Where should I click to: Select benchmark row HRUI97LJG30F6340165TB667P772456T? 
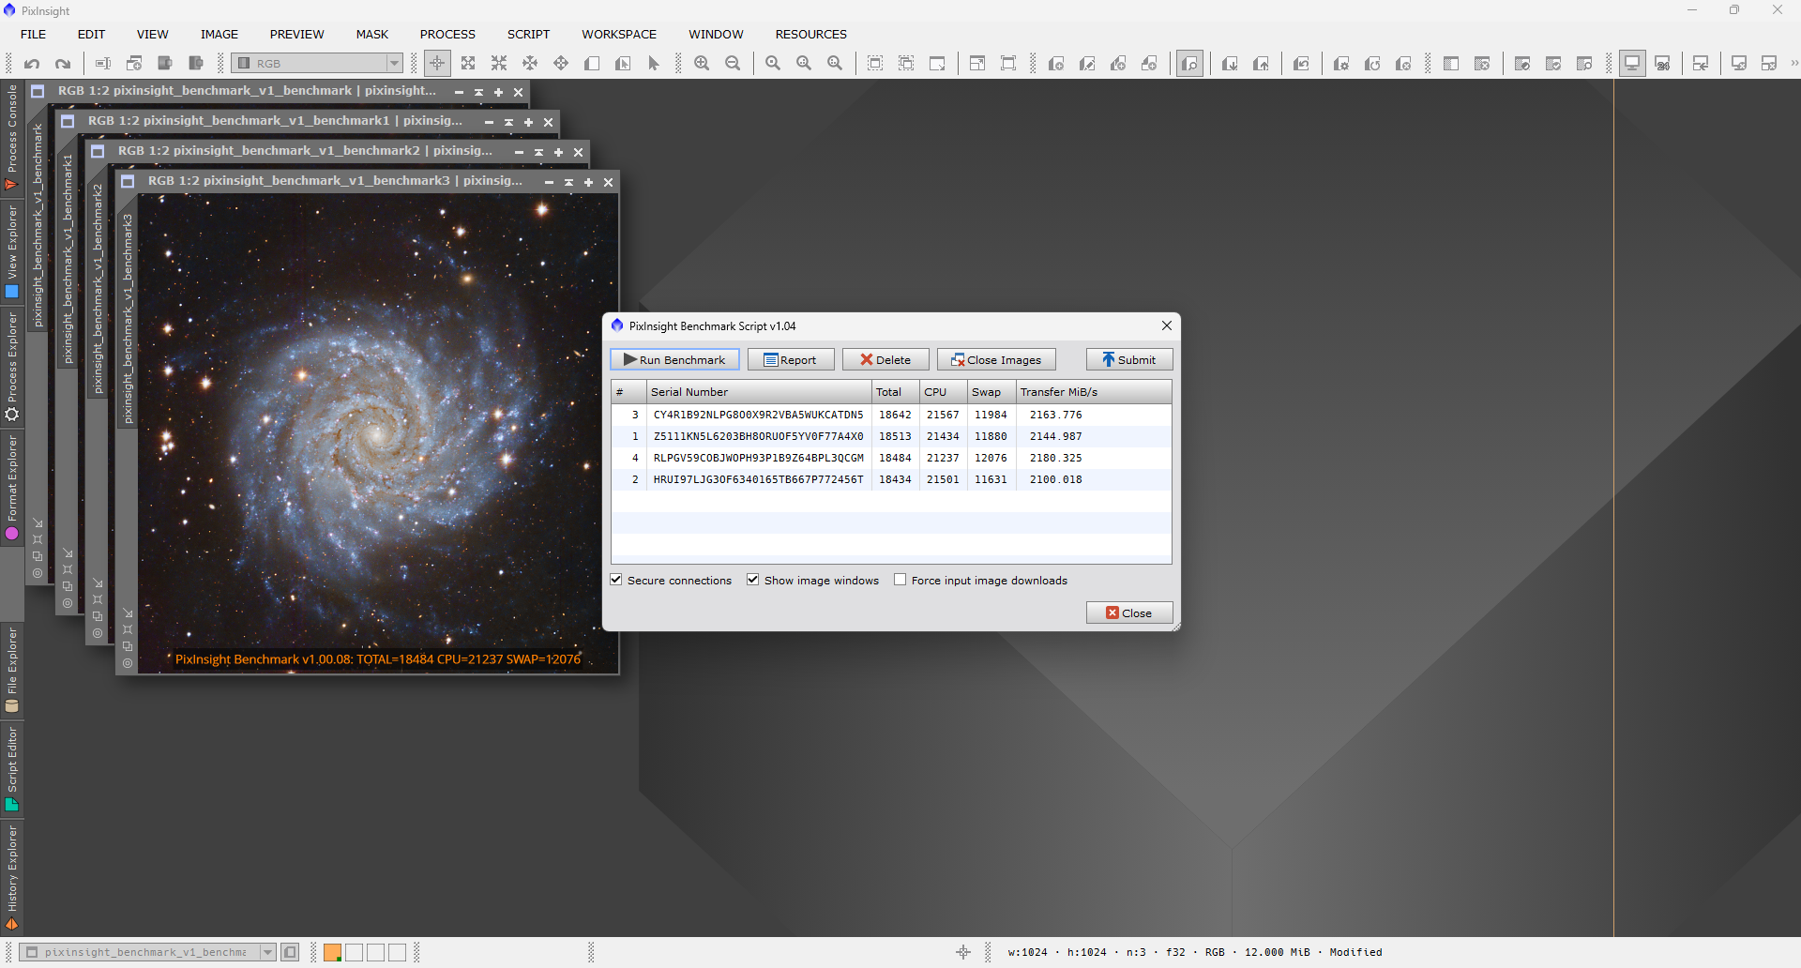891,479
